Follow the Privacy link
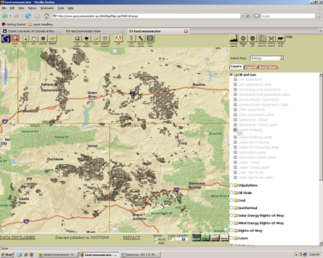This screenshot has height=258, width=323. [131, 237]
